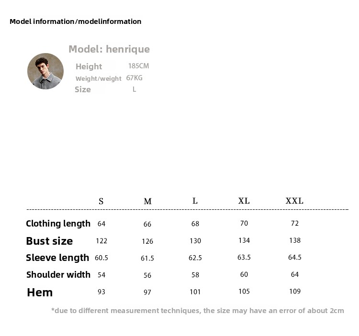Click the model henrique avatar photo
The image size is (359, 336).
point(45,71)
